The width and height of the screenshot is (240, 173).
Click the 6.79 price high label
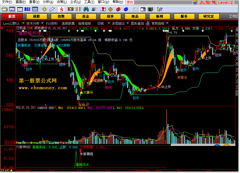click(x=173, y=33)
